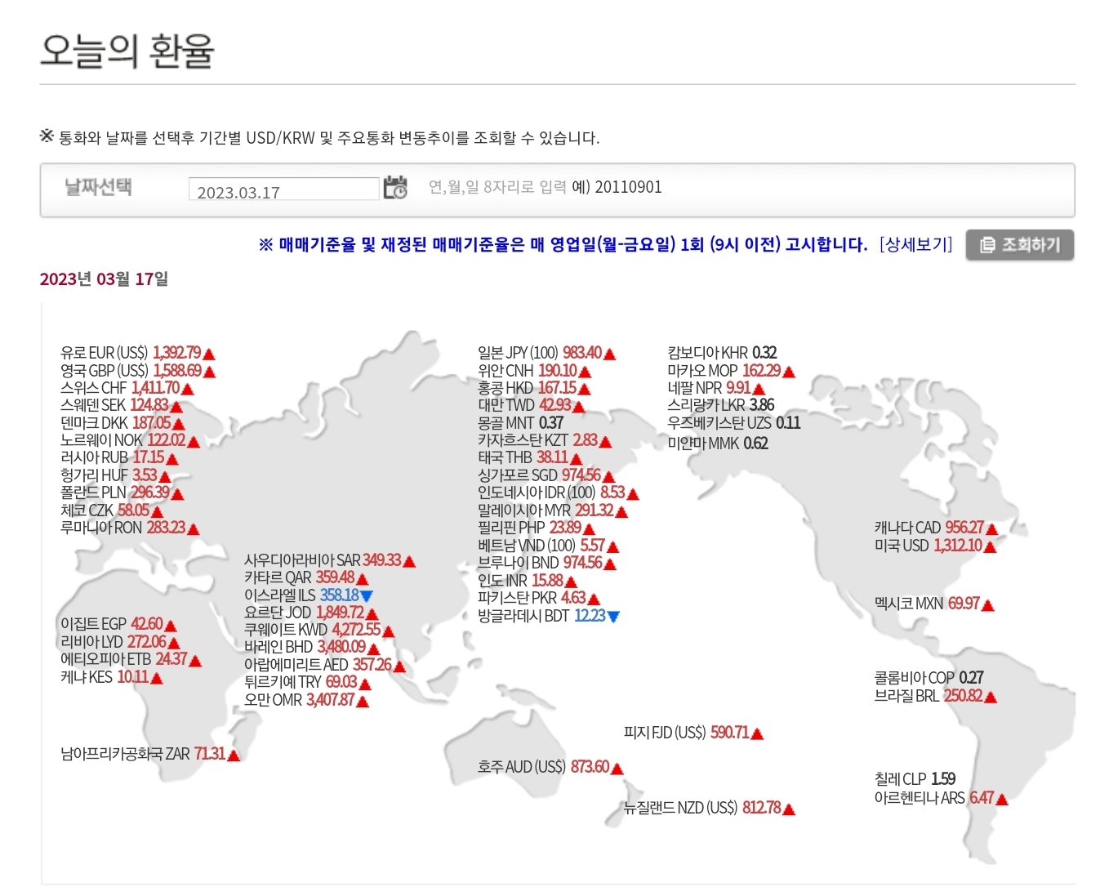1100x896 pixels.
Task: Select the 이스라엘 ILS rate entry
Action: tap(309, 595)
